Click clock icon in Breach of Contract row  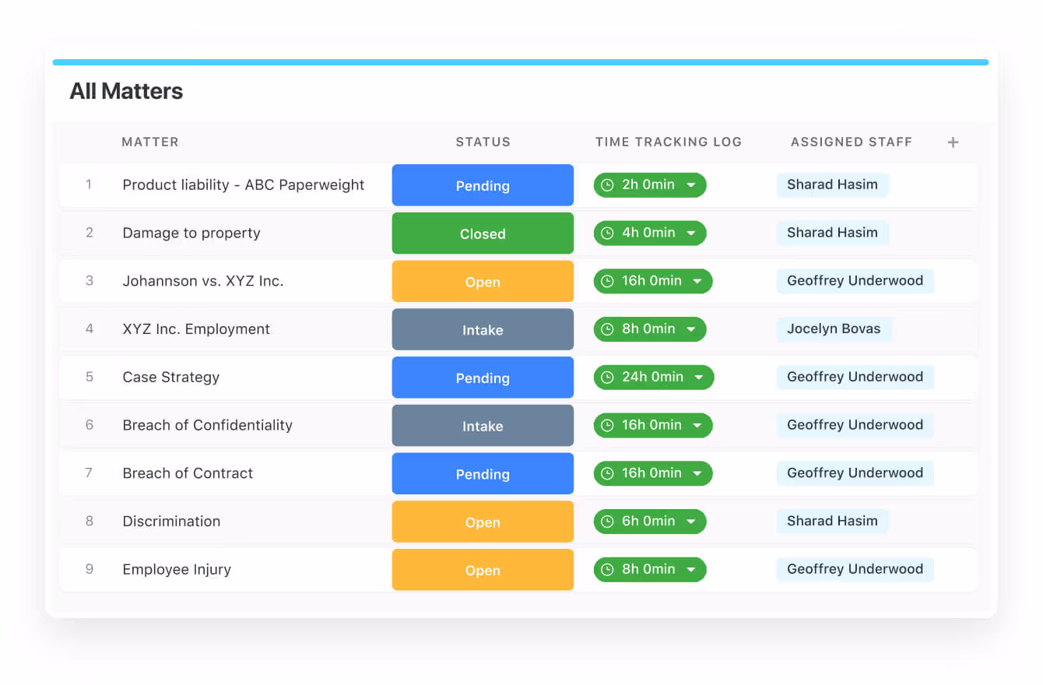click(607, 474)
